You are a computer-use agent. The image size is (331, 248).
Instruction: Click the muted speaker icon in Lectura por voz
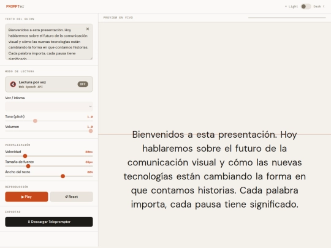pyautogui.click(x=13, y=84)
